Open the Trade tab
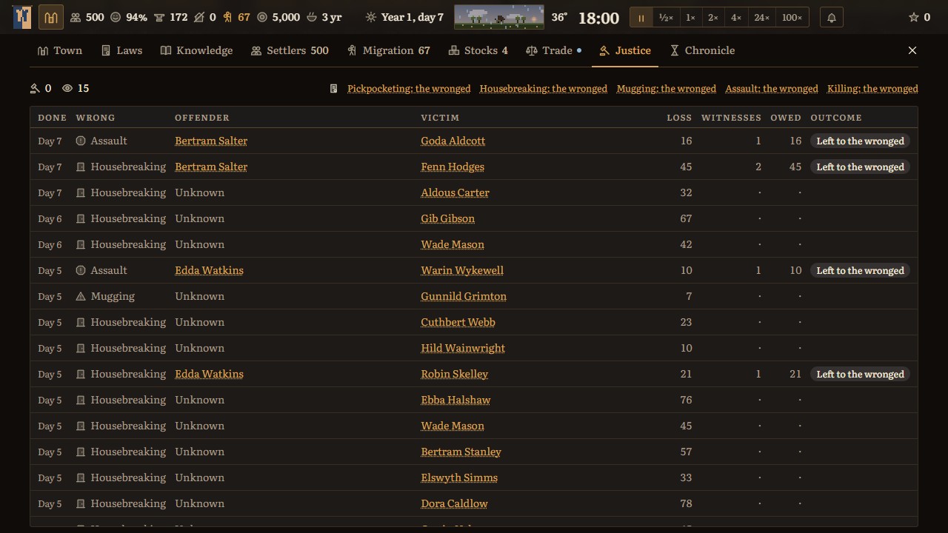The image size is (948, 533). (x=553, y=50)
